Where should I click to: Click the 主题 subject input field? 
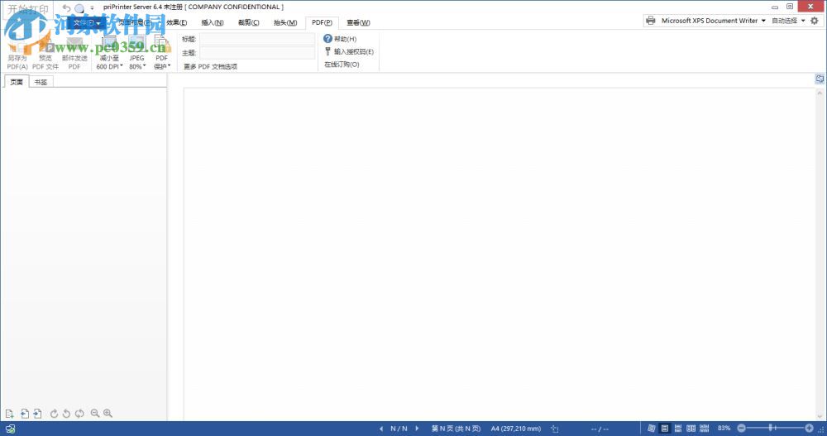[257, 53]
